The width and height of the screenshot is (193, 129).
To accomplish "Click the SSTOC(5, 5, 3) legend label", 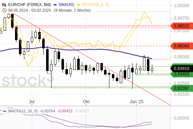I will pyautogui.click(x=95, y=5).
